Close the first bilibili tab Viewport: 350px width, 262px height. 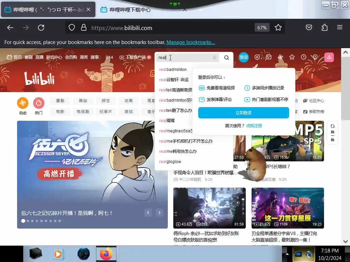click(89, 9)
